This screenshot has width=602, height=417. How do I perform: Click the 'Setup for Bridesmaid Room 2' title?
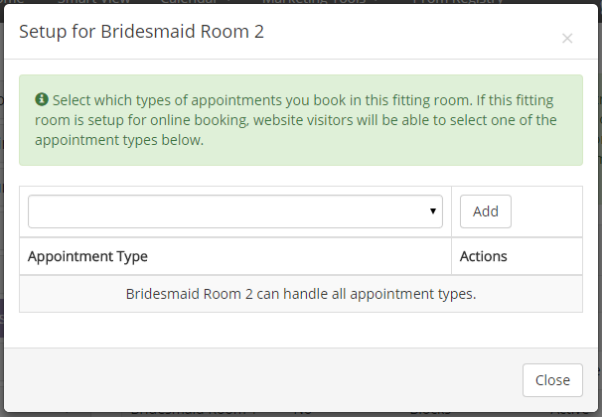[141, 32]
